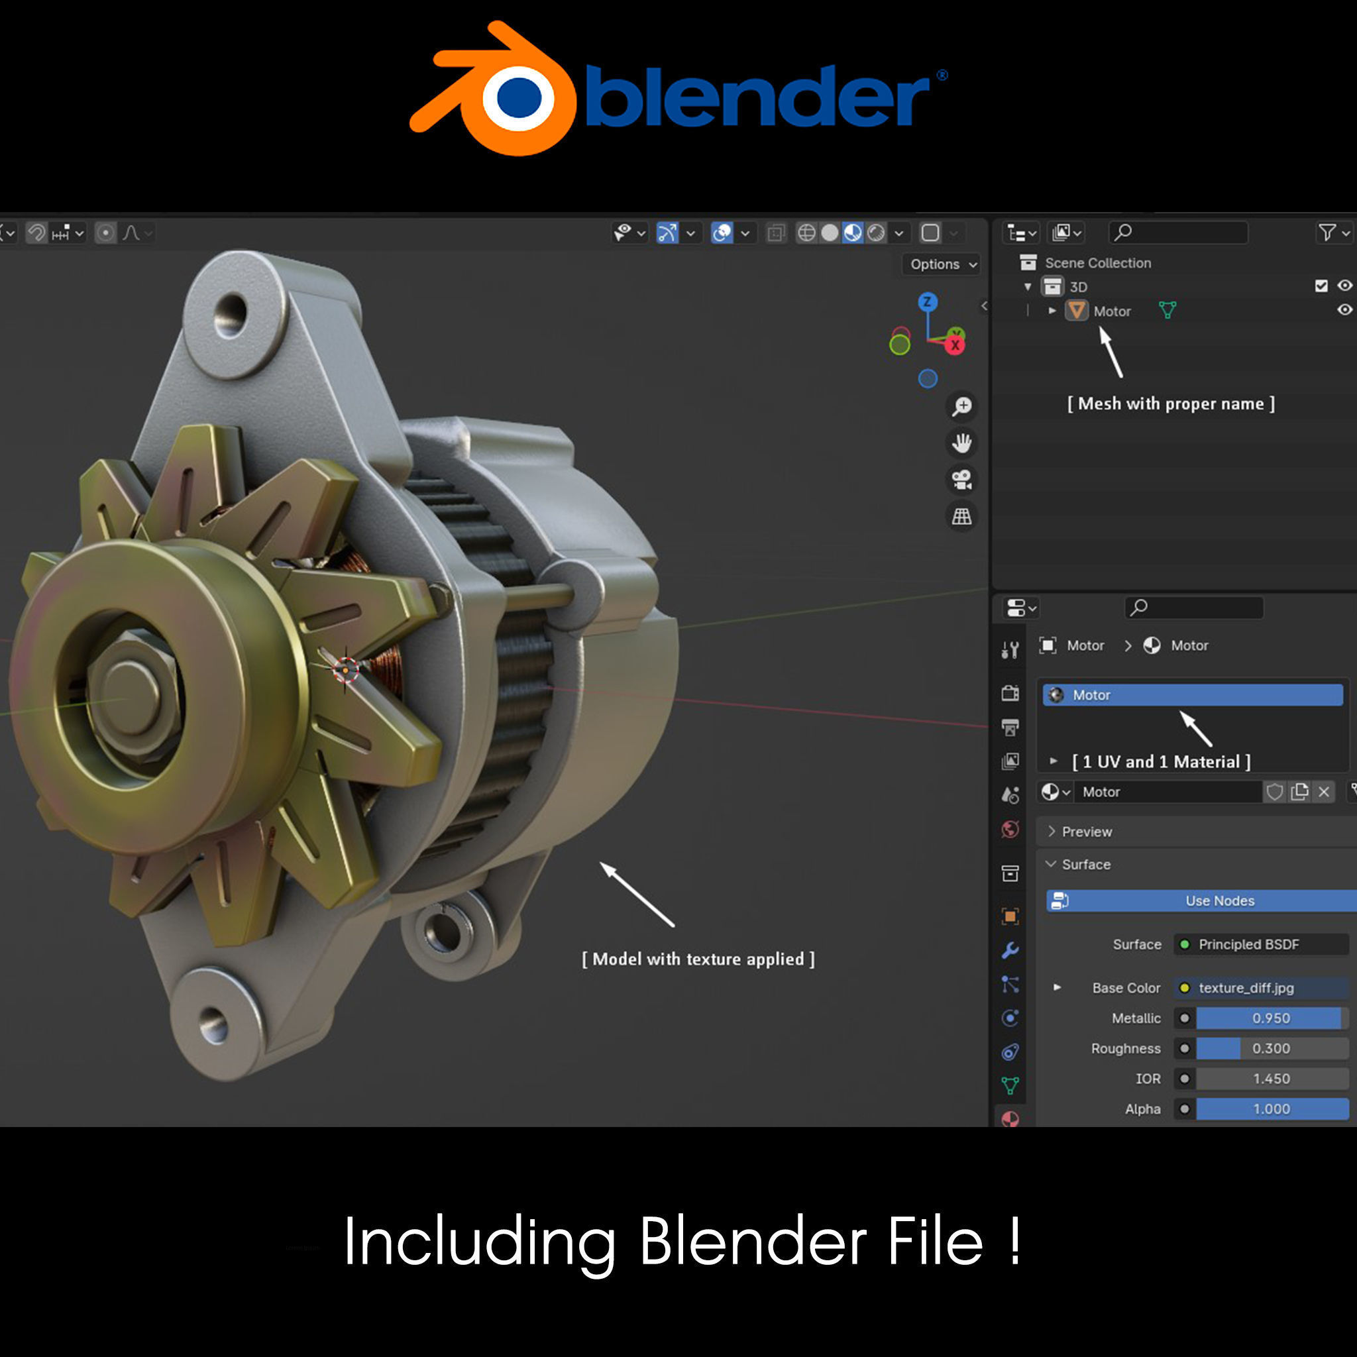Open the snapping options dropdown
1357x1357 pixels.
point(68,233)
